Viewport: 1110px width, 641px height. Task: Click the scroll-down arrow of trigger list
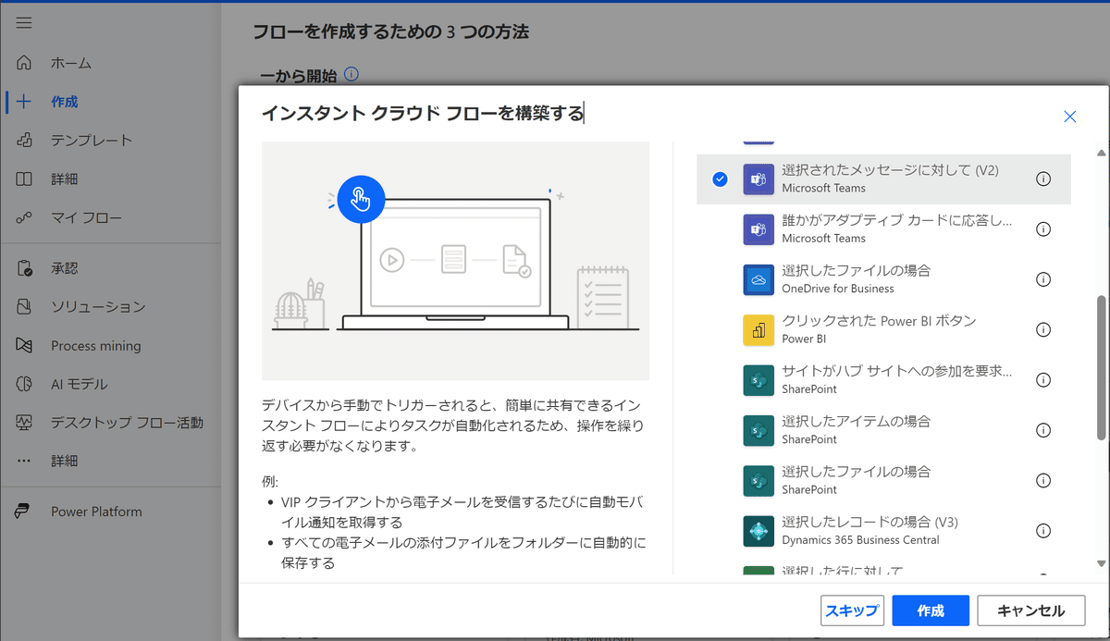click(1101, 563)
